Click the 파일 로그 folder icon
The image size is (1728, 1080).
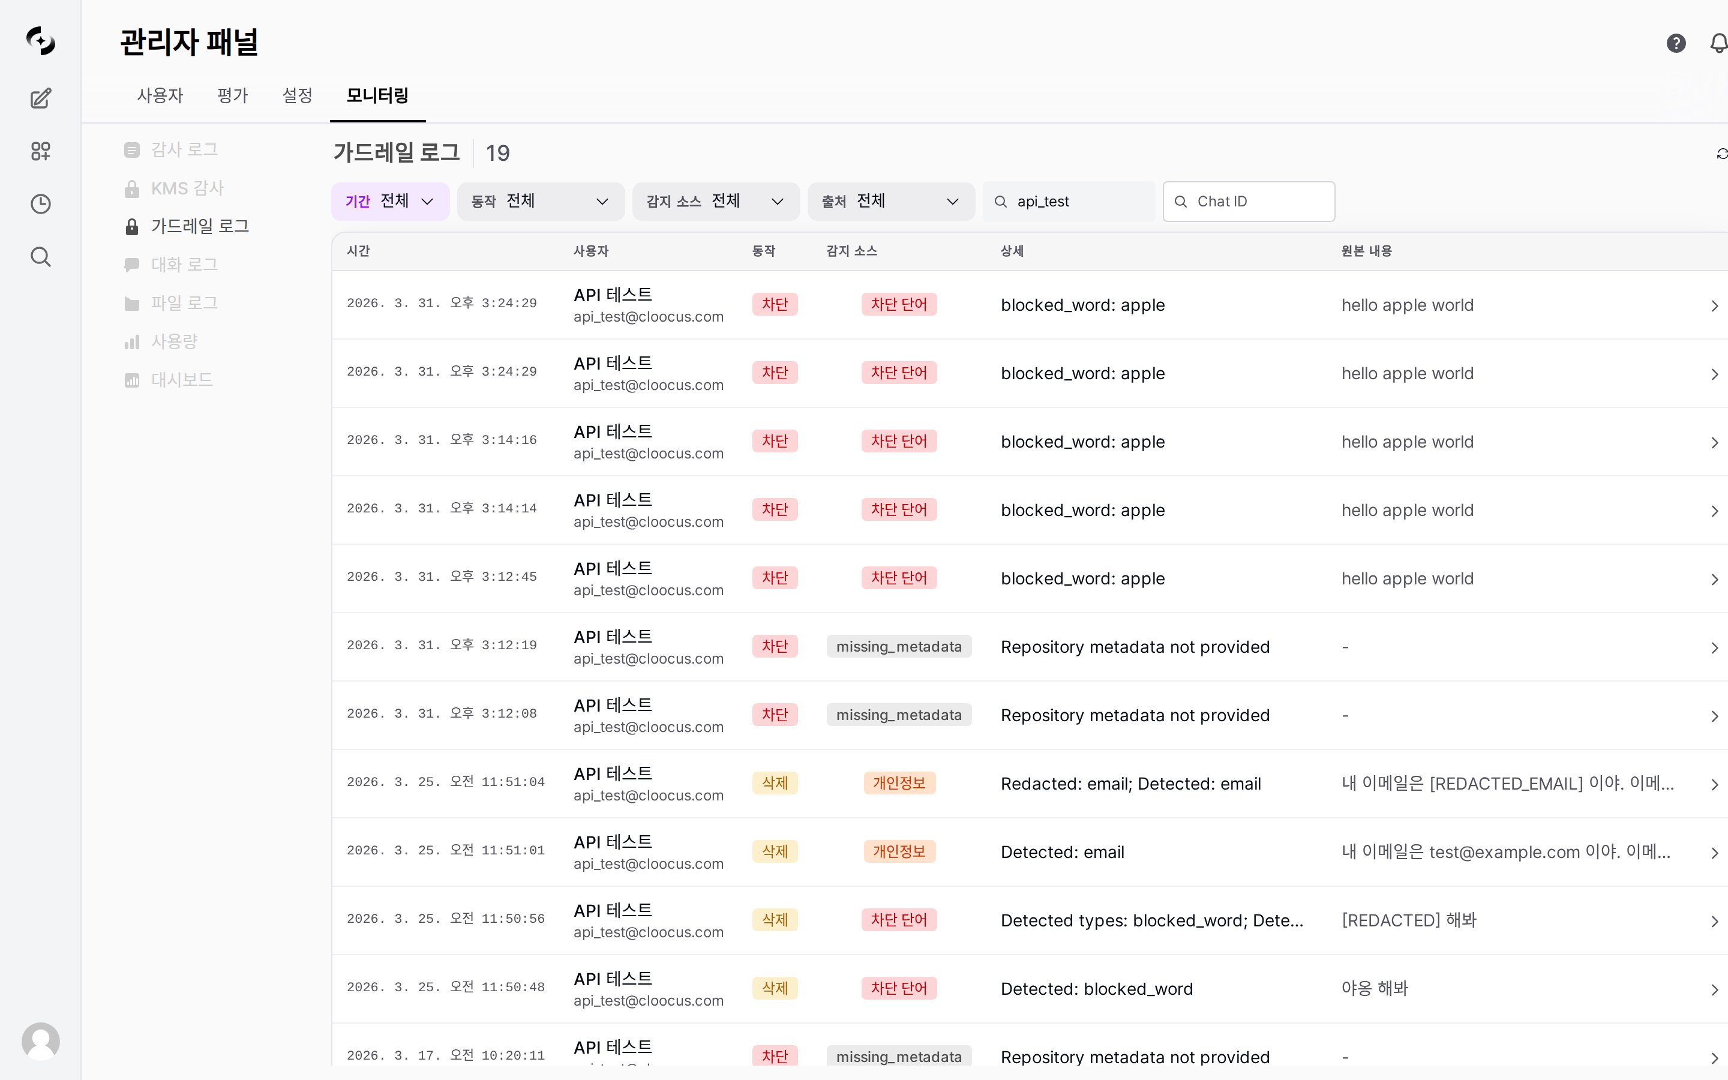(131, 304)
